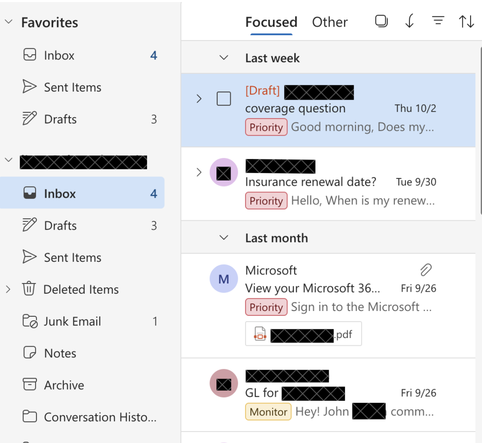Image resolution: width=482 pixels, height=443 pixels.
Task: Expand the Insurance renewal date conversation
Action: [199, 172]
